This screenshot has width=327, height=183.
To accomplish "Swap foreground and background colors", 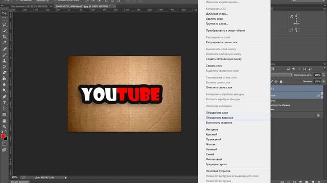I will (6, 132).
